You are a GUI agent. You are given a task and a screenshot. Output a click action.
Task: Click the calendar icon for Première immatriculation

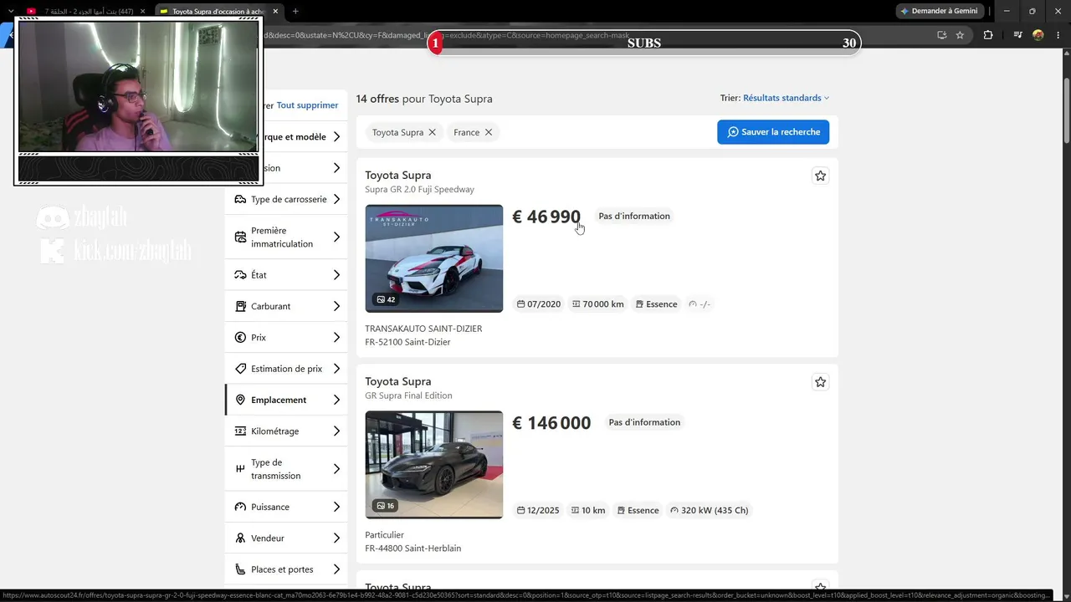point(240,237)
